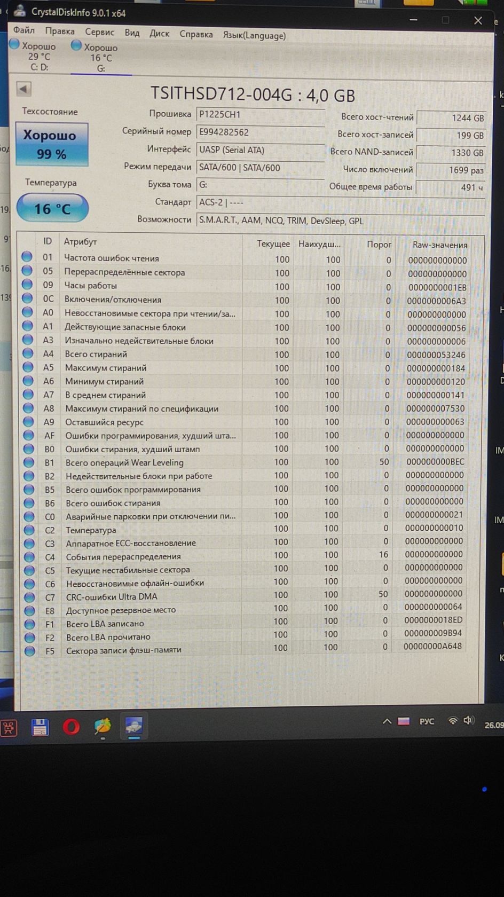Click the Текущее column header
This screenshot has width=504, height=897.
point(273,243)
